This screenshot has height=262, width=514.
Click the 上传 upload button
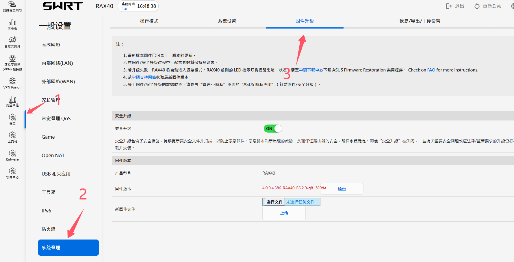284,213
